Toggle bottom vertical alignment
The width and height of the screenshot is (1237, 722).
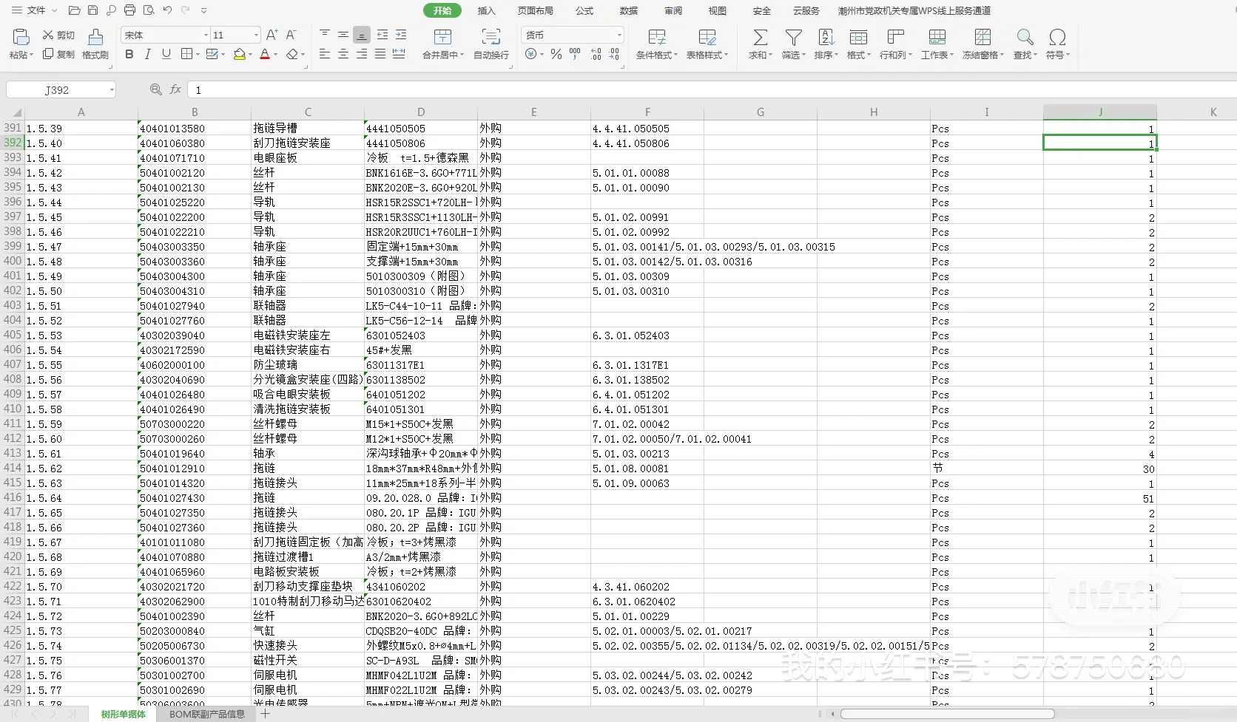(362, 35)
